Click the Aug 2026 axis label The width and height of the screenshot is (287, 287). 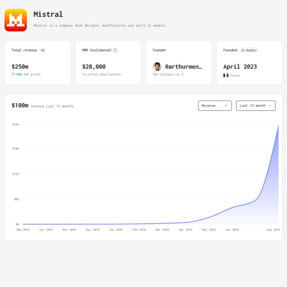click(273, 229)
